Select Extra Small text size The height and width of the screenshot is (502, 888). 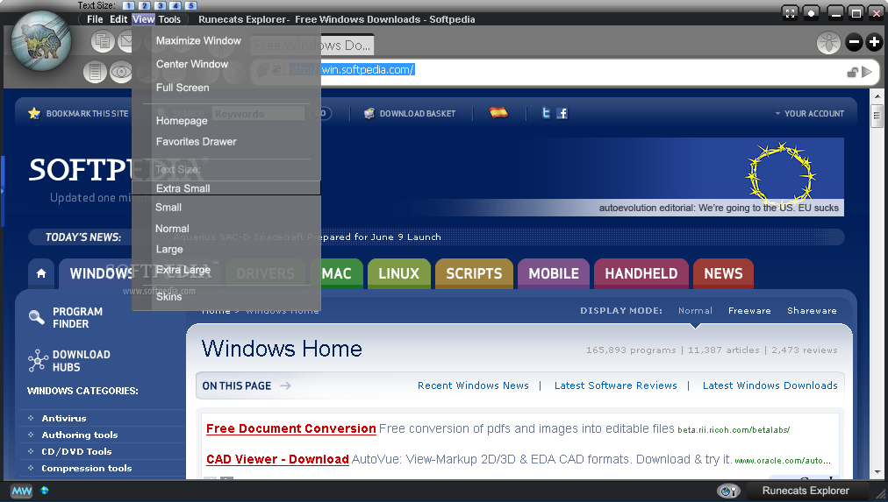pyautogui.click(x=226, y=188)
